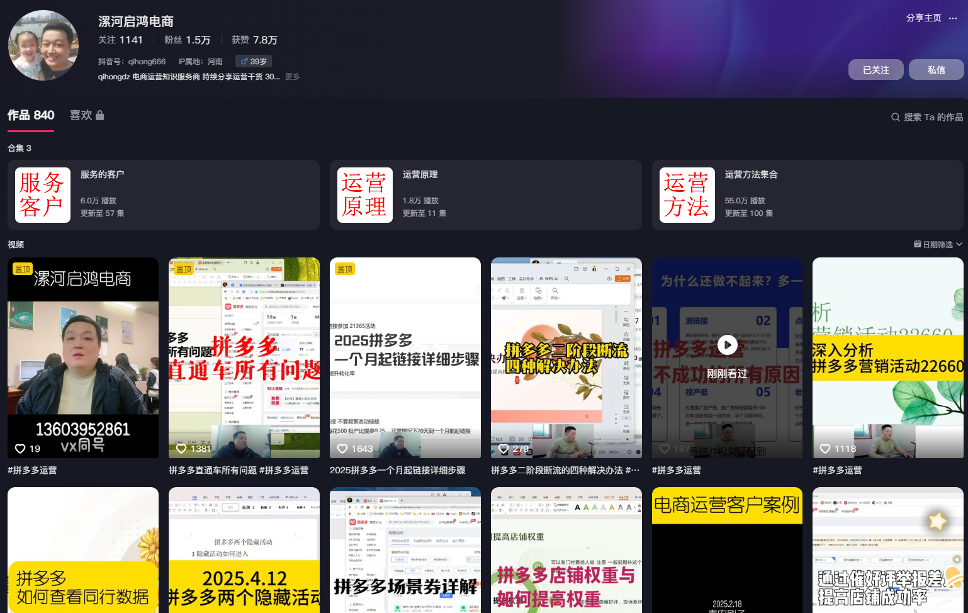Like the video showing 1643 hearts
Image resolution: width=968 pixels, height=613 pixels.
tap(343, 449)
